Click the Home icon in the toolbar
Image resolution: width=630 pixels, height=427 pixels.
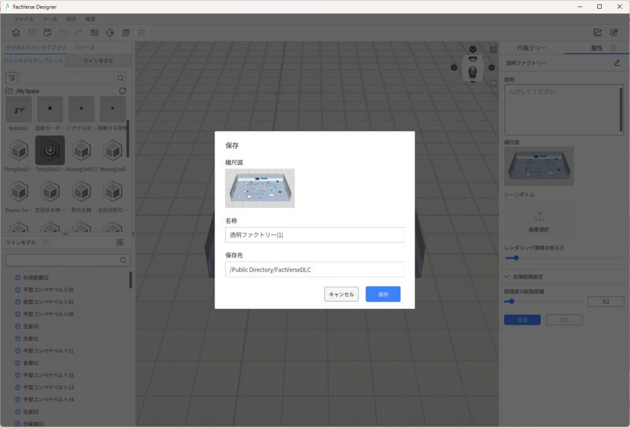point(16,33)
